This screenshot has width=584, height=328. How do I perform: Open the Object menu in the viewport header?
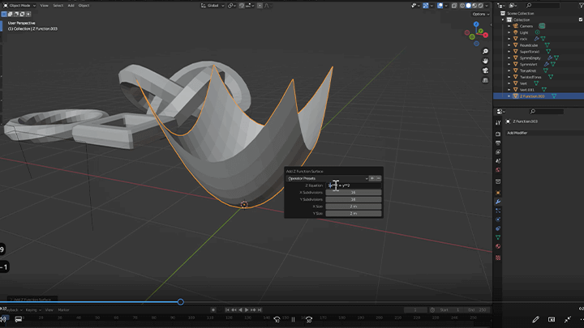(x=84, y=6)
